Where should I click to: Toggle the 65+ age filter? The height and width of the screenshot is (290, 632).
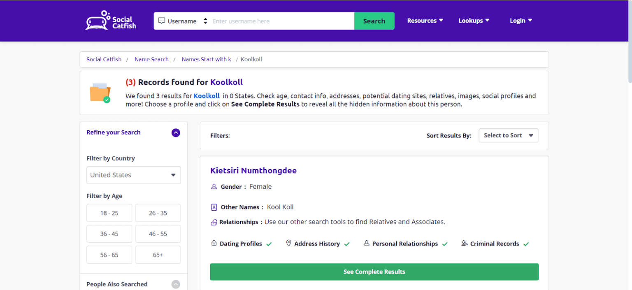[158, 255]
